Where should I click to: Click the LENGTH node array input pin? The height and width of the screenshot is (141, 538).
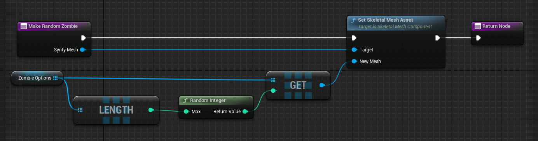pyautogui.click(x=80, y=110)
